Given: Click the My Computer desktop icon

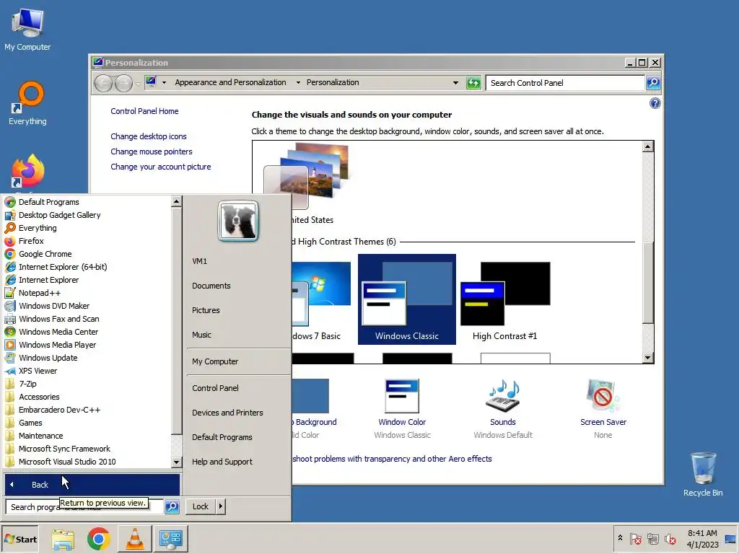Looking at the screenshot, I should coord(27,30).
